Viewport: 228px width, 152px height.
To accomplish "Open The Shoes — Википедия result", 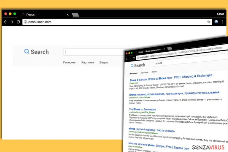I will [142, 109].
